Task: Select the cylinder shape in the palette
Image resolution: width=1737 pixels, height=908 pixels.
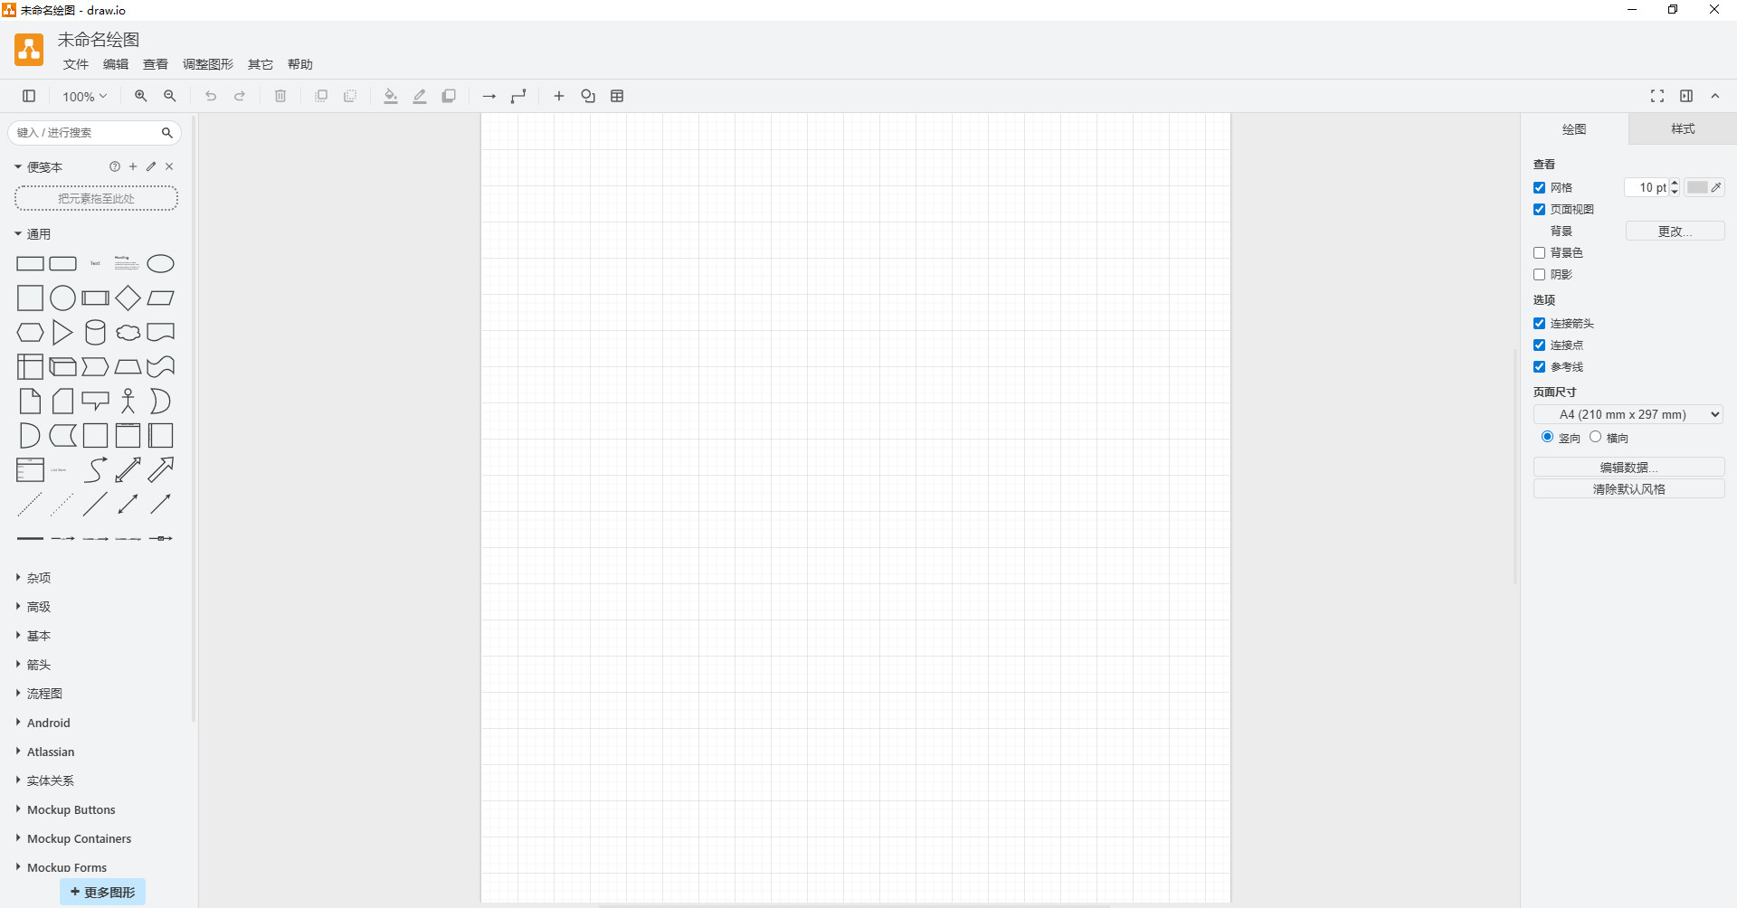Action: (x=95, y=333)
